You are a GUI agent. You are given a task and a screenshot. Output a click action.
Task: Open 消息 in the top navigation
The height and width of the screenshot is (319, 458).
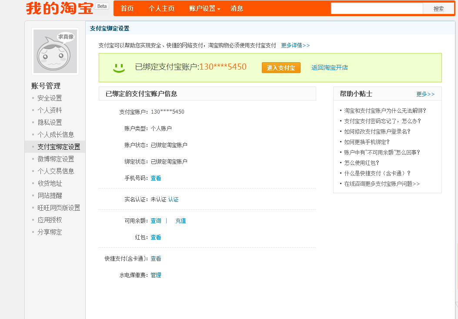coord(237,8)
